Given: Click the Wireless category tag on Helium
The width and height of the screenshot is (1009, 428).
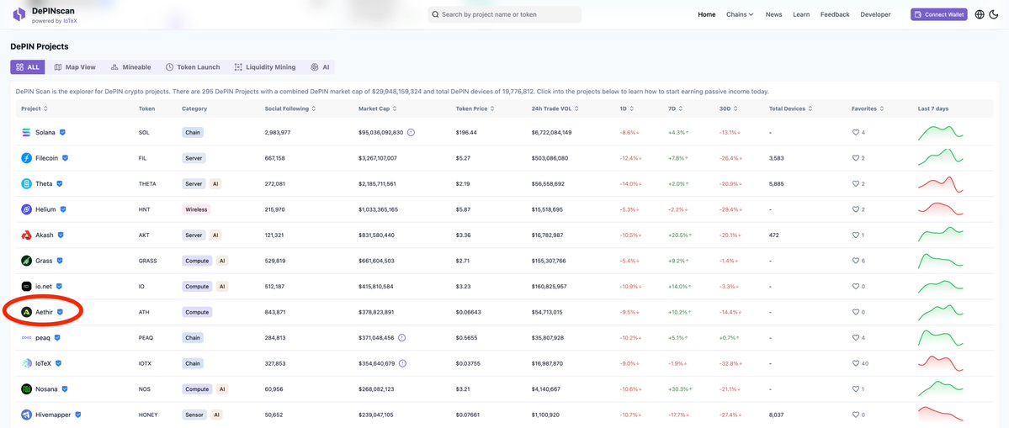Looking at the screenshot, I should coord(196,209).
